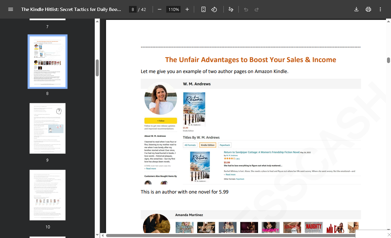This screenshot has width=391, height=238.
Task: Click the horizontal scrollbar at the bottom
Action: click(229, 235)
